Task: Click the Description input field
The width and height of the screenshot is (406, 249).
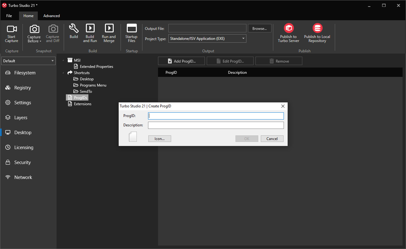Action: [x=216, y=125]
